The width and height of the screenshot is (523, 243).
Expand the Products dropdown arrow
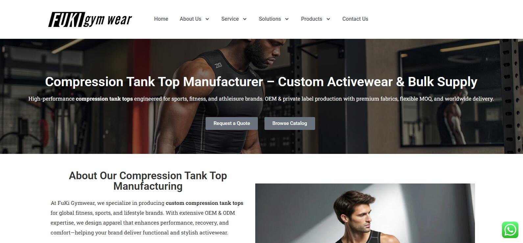click(328, 19)
